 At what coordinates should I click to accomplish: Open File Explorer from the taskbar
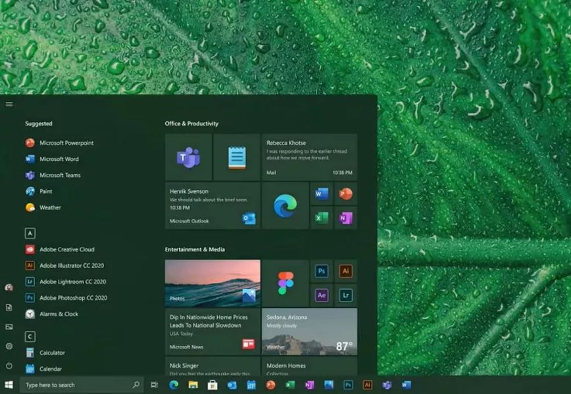point(193,385)
